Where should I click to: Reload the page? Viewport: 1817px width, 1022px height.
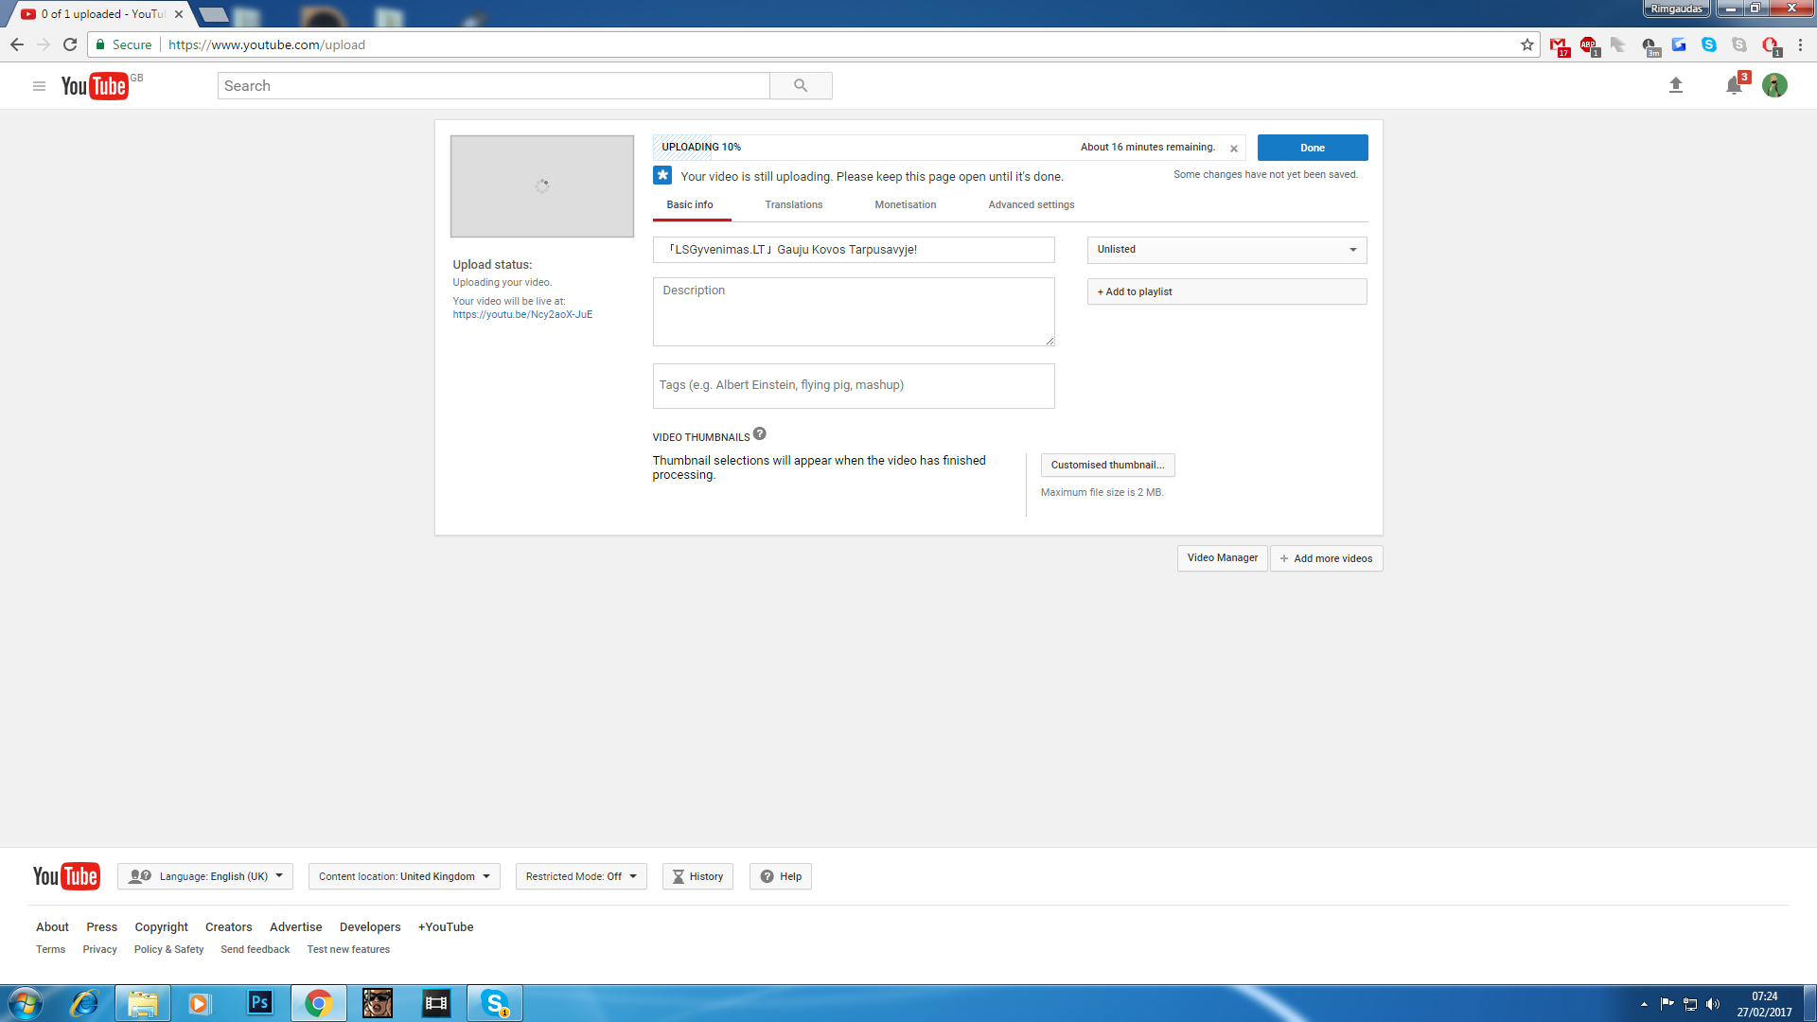tap(70, 44)
